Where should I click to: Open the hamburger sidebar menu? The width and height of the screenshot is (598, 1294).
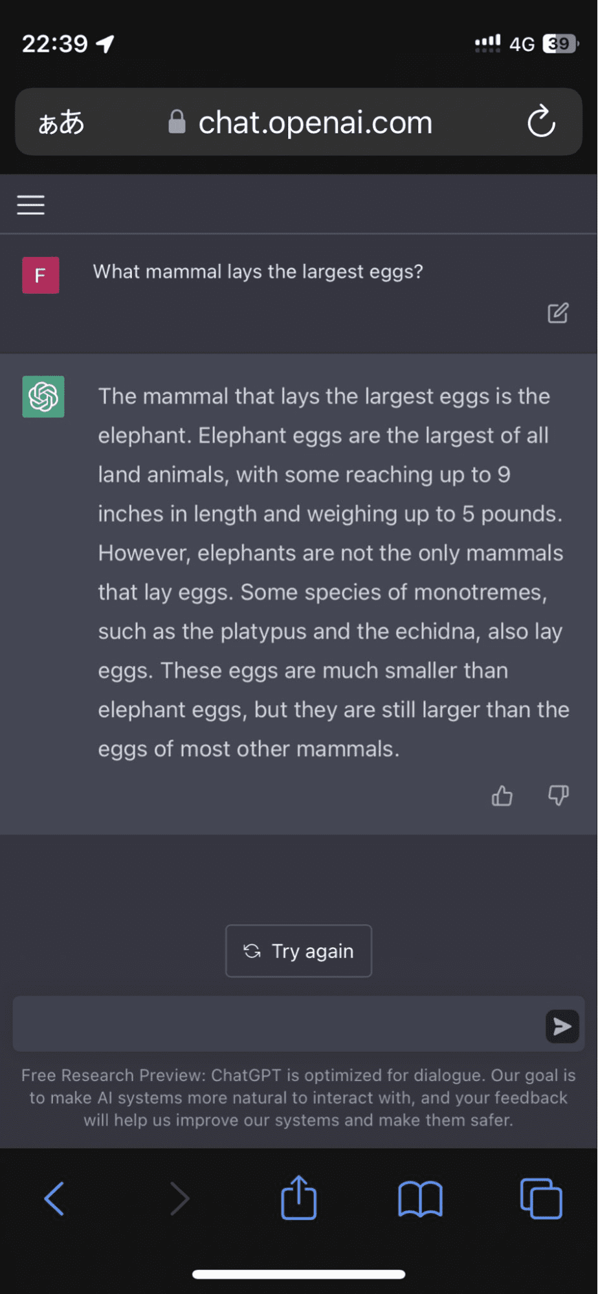click(x=30, y=205)
